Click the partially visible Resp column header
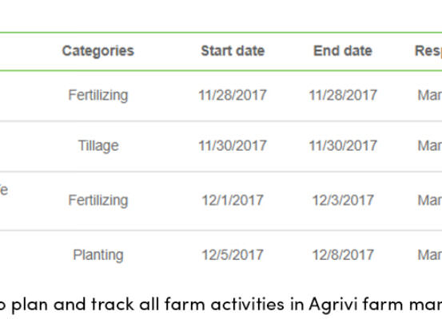442x319 pixels. tap(428, 51)
